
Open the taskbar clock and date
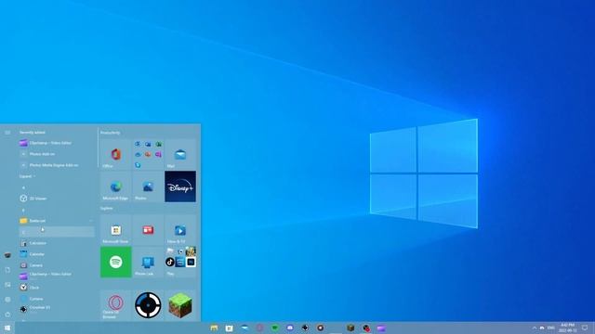point(567,328)
